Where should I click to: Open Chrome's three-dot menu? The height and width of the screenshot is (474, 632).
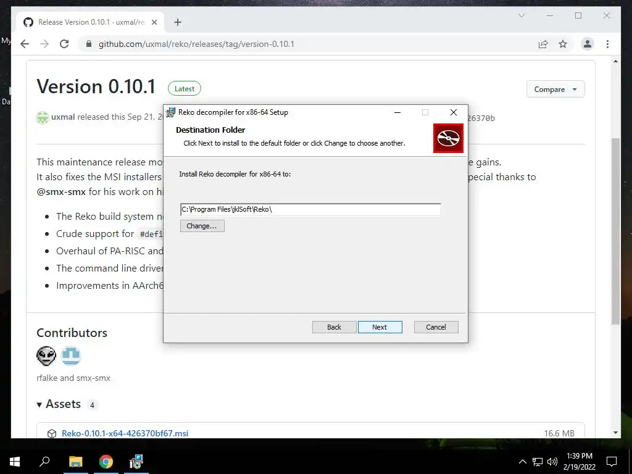pyautogui.click(x=607, y=44)
